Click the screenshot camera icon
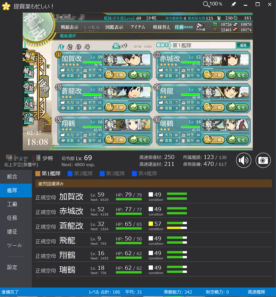 click(263, 160)
